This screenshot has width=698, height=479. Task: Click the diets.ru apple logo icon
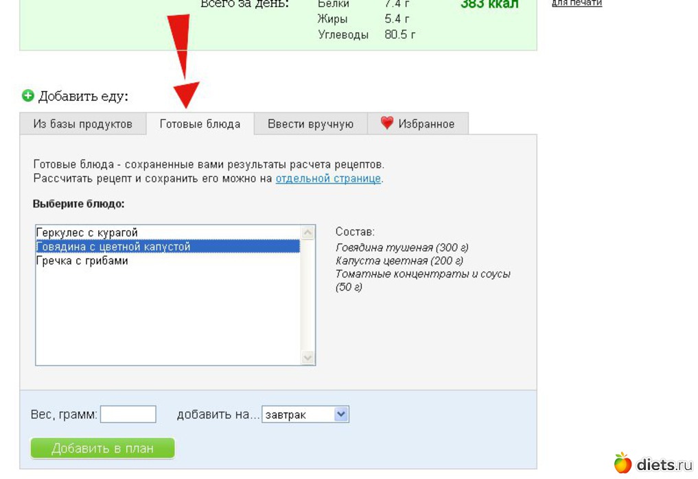(x=623, y=463)
